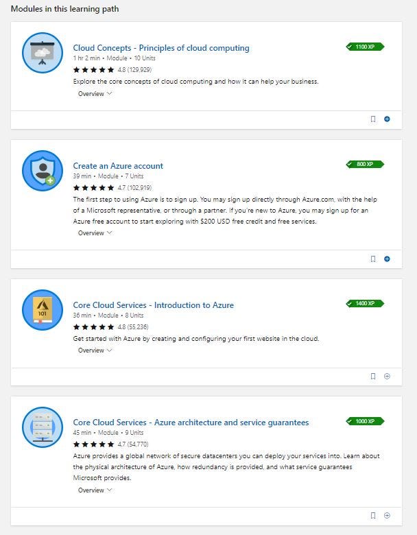
Task: Click the Azure 101 book thumbnail
Action: pos(43,310)
